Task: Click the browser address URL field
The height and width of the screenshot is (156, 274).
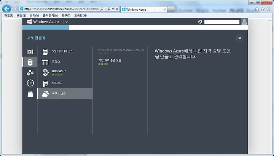Action: point(61,9)
